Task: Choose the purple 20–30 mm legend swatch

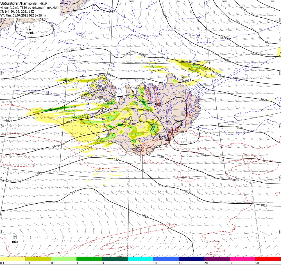Action: pyautogui.click(x=217, y=259)
